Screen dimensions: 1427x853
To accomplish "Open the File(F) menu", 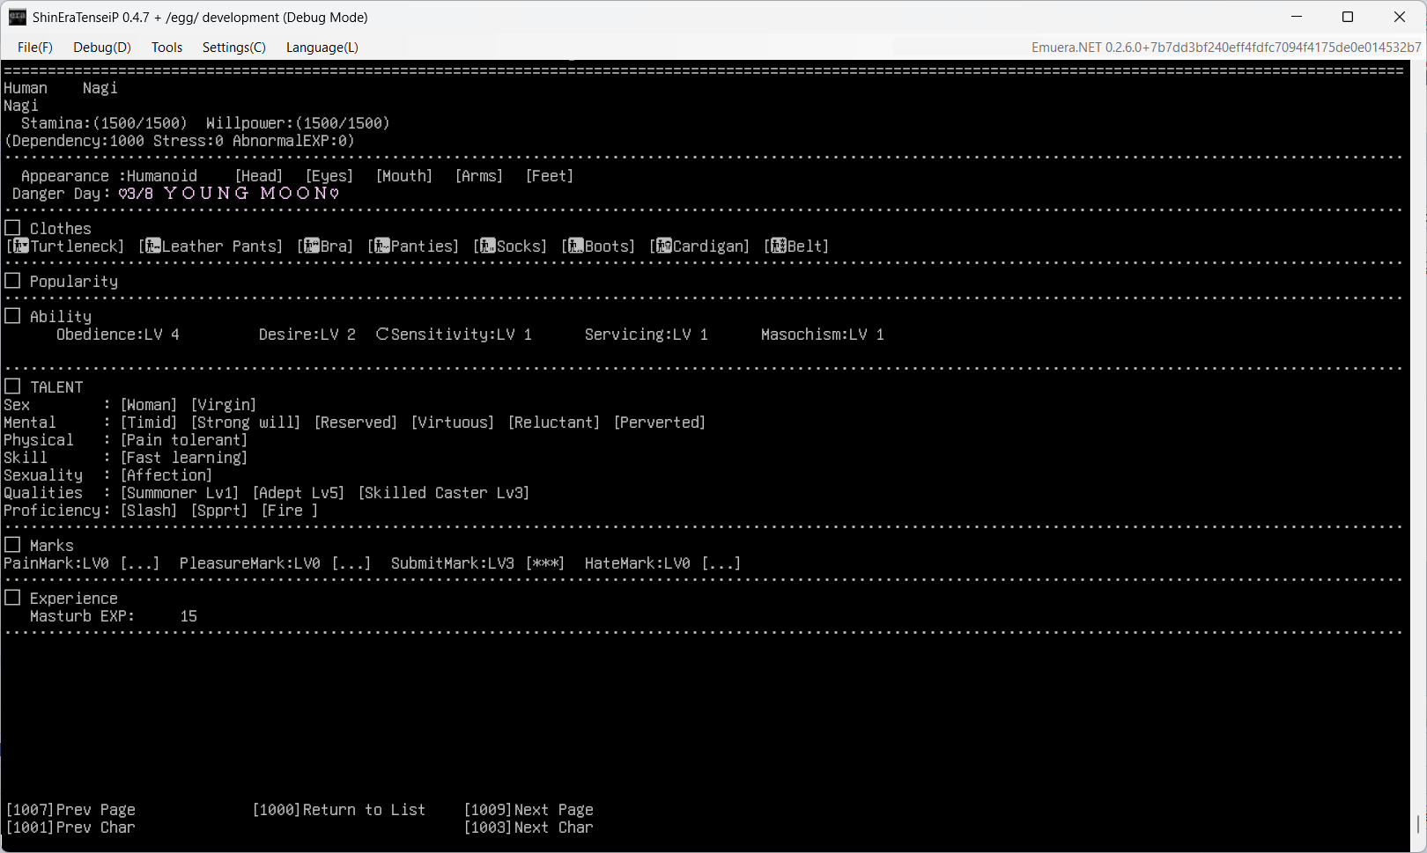I will 35,48.
